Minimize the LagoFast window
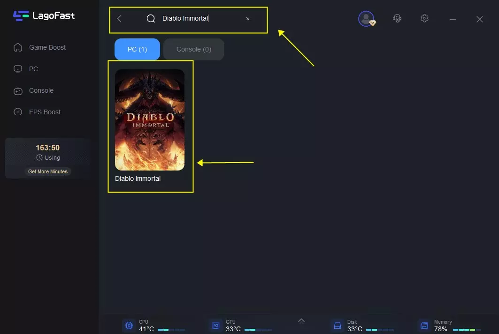Viewport: 499px width, 334px height. coord(453,19)
